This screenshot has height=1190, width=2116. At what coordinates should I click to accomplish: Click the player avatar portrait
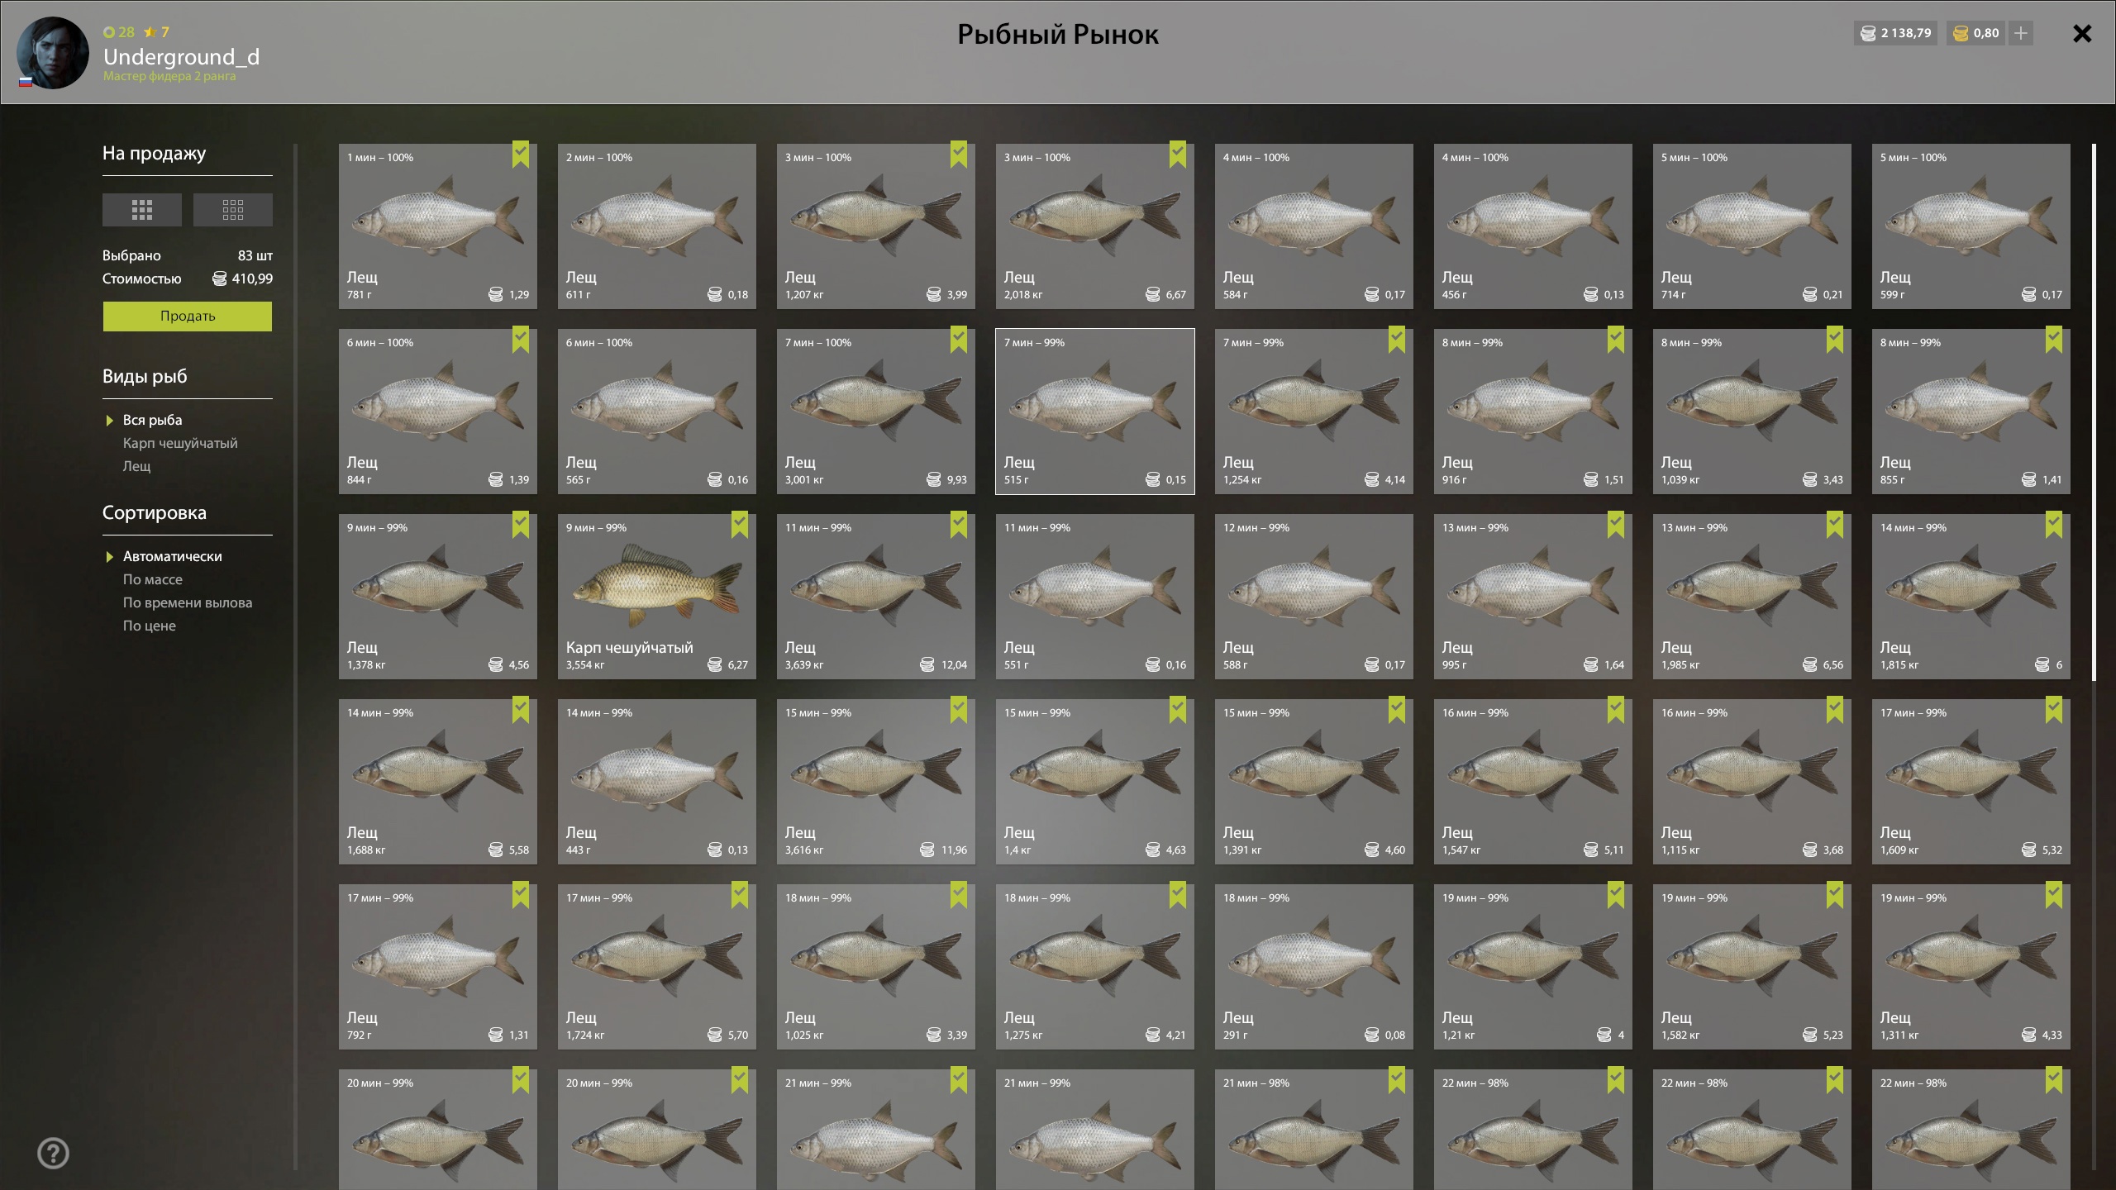coord(52,52)
